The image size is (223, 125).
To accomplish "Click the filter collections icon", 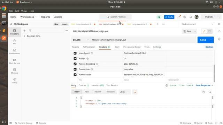I will (30, 31).
